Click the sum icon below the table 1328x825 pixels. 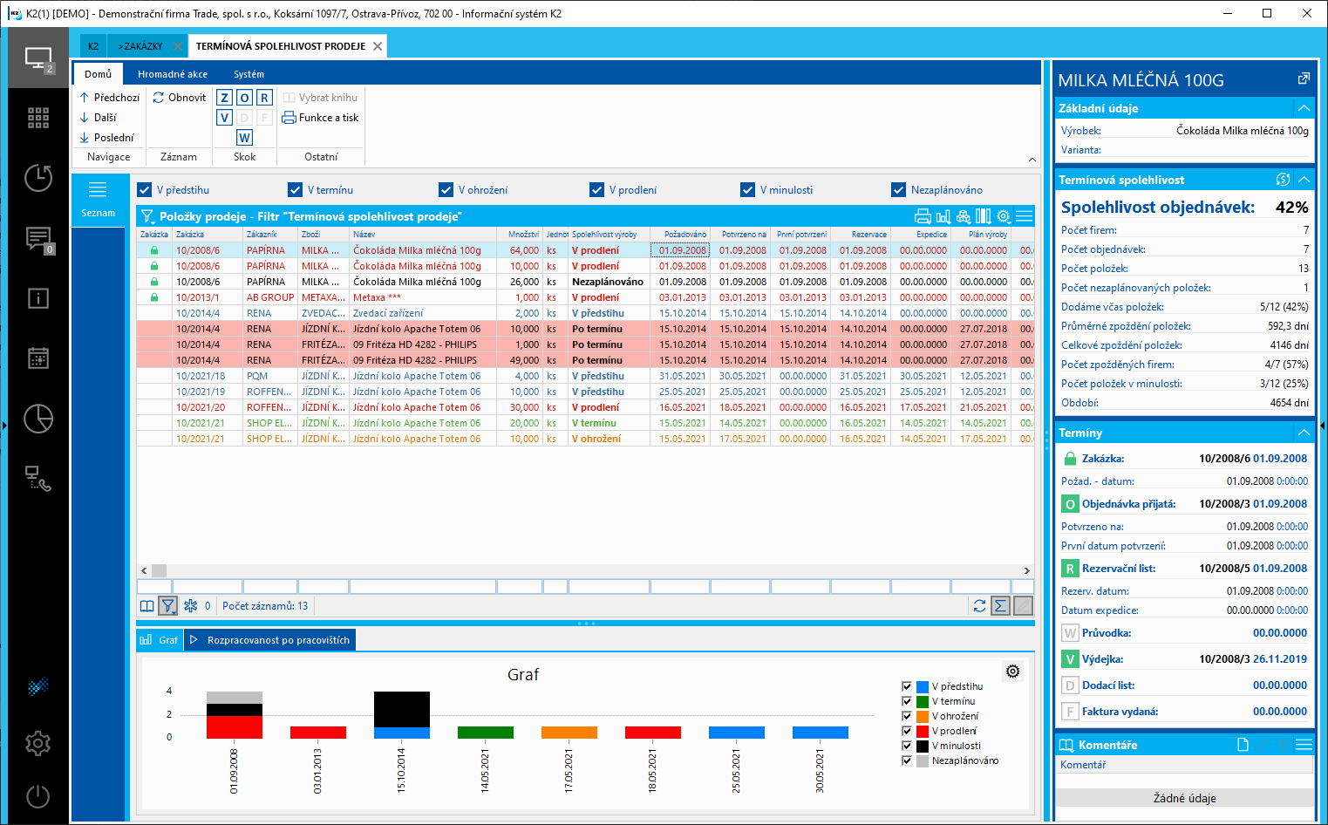(x=1001, y=605)
